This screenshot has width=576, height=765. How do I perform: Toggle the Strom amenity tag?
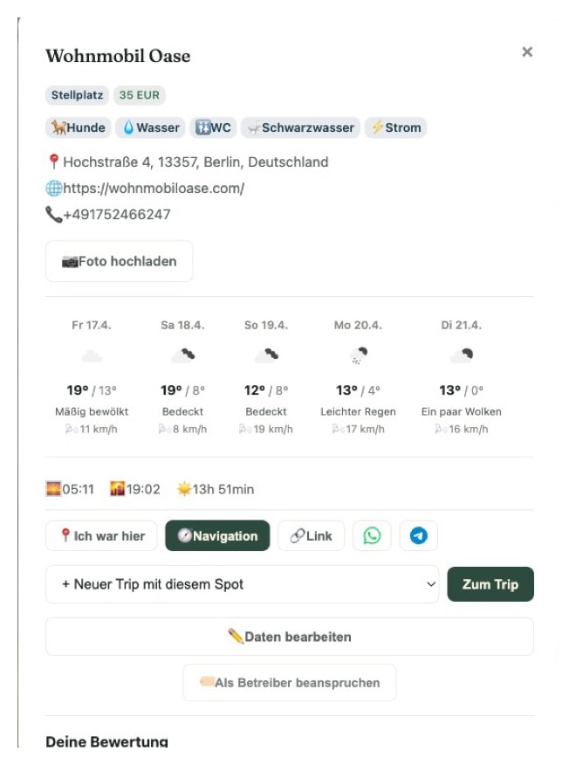coord(396,127)
